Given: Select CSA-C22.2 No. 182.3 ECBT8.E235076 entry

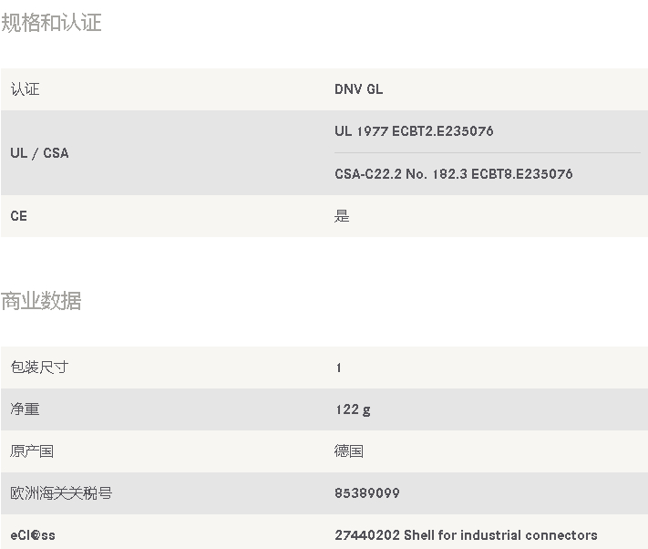Looking at the screenshot, I should pyautogui.click(x=453, y=174).
